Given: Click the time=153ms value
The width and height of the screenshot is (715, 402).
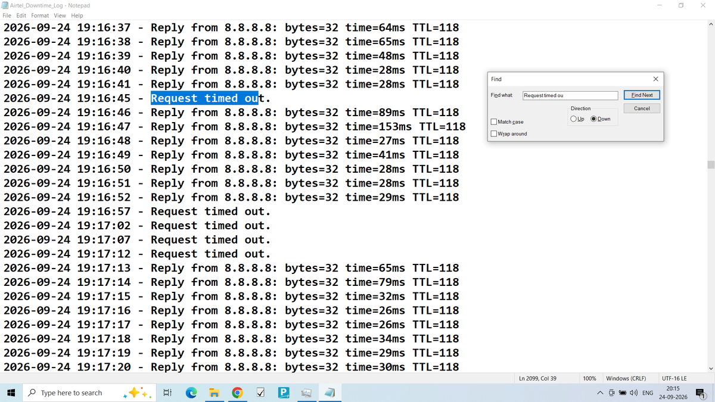Looking at the screenshot, I should pos(378,127).
